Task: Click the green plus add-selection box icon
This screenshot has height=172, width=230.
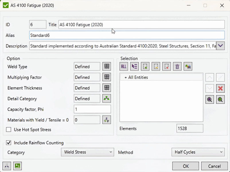Action: coord(145,66)
